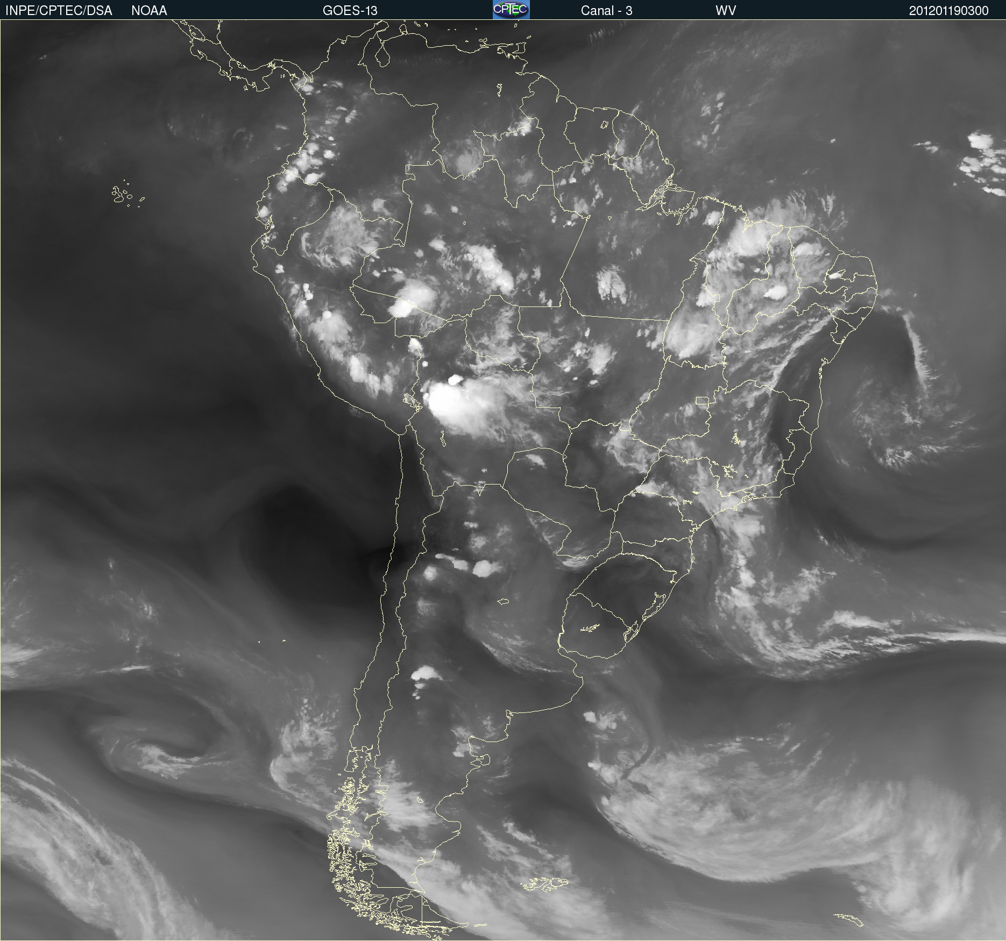This screenshot has height=941, width=1006.
Task: Click the 201201190300 timestamp
Action: (948, 10)
